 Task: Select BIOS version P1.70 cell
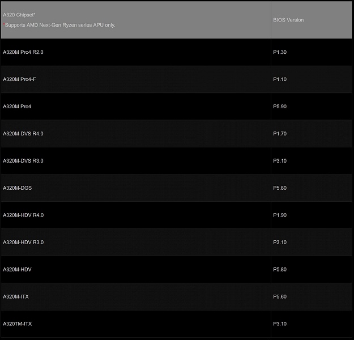click(280, 134)
